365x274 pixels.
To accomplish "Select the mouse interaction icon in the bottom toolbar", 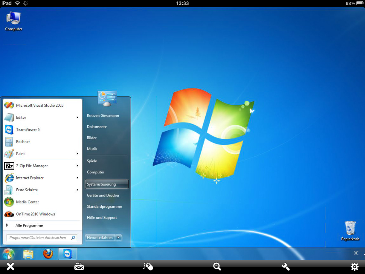I will (148, 267).
